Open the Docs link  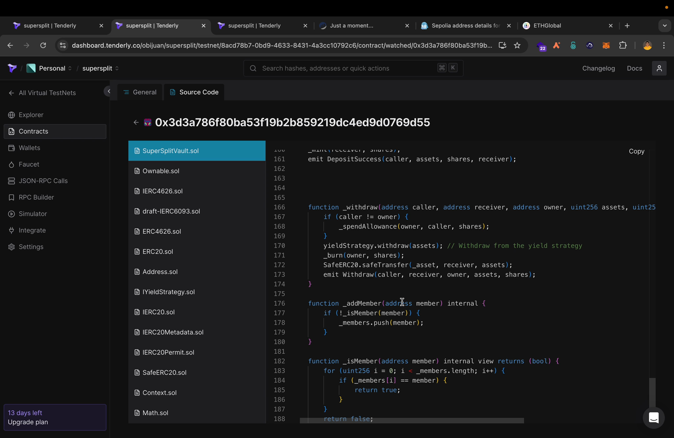634,68
